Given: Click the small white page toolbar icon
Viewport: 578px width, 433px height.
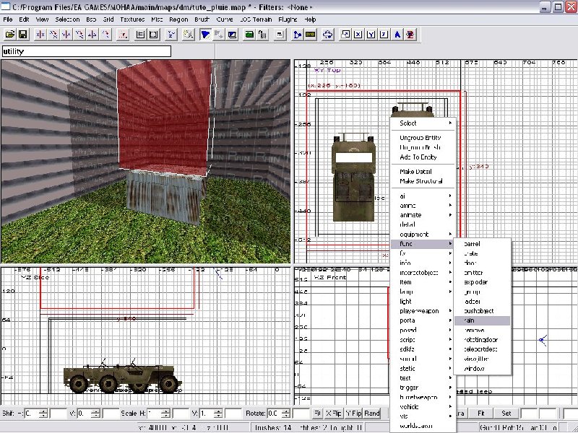Looking at the screenshot, I should pyautogui.click(x=280, y=35).
